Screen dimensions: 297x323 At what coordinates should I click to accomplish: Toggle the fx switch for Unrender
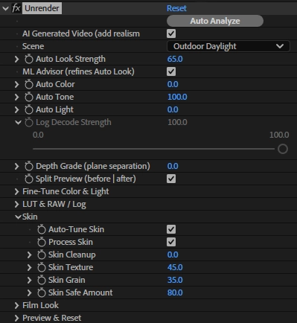(16, 8)
